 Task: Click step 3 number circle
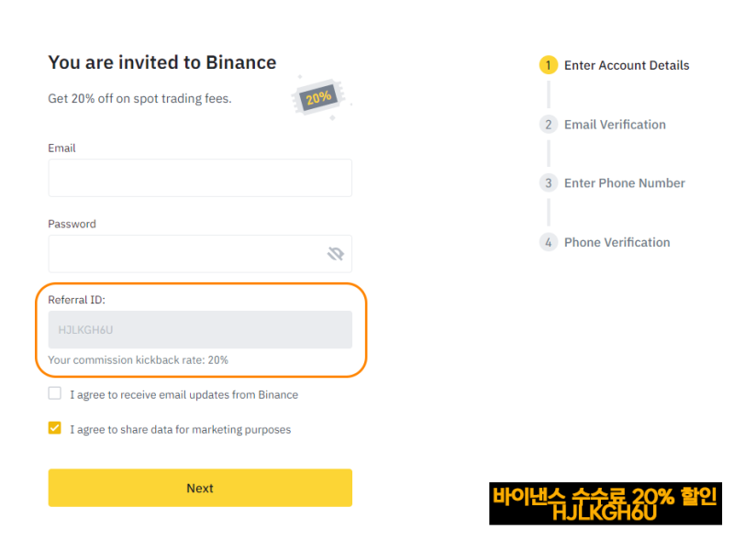click(x=548, y=183)
